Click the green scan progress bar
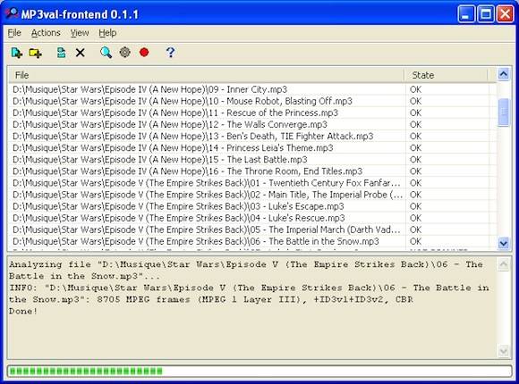 (259, 371)
